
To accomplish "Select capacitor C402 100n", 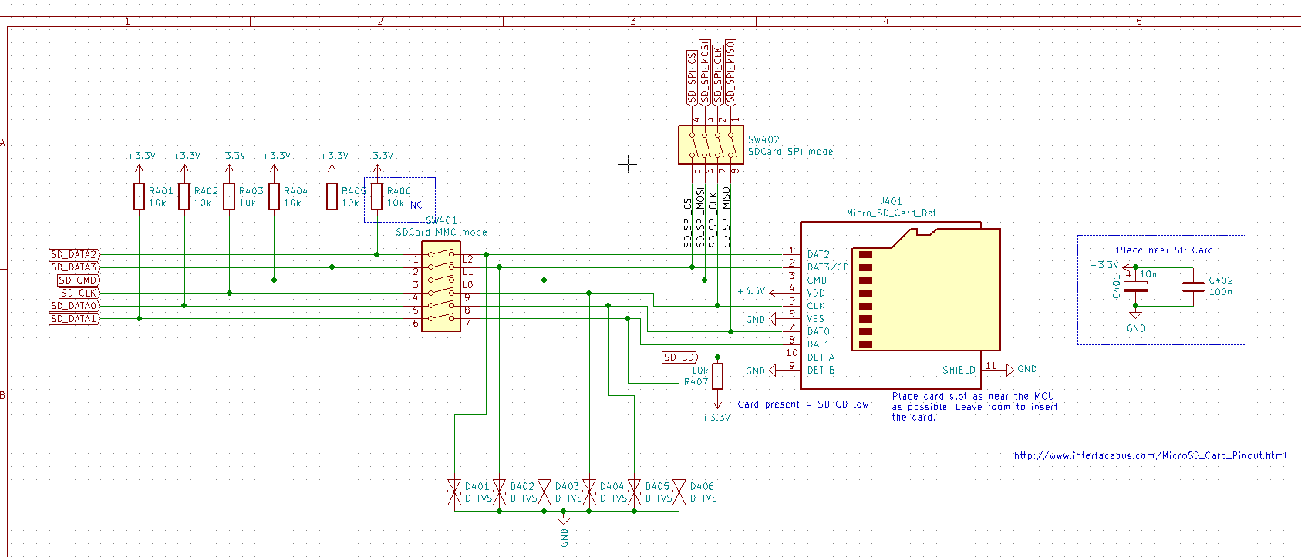I will (1193, 287).
